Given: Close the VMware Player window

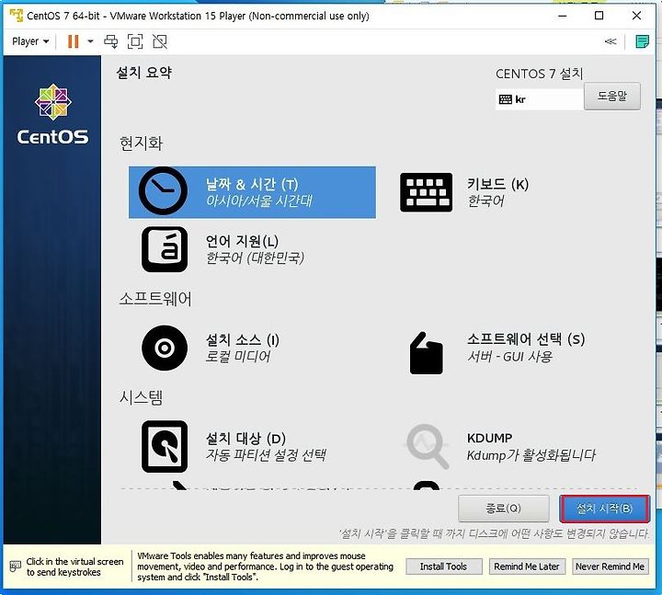Looking at the screenshot, I should (x=636, y=16).
